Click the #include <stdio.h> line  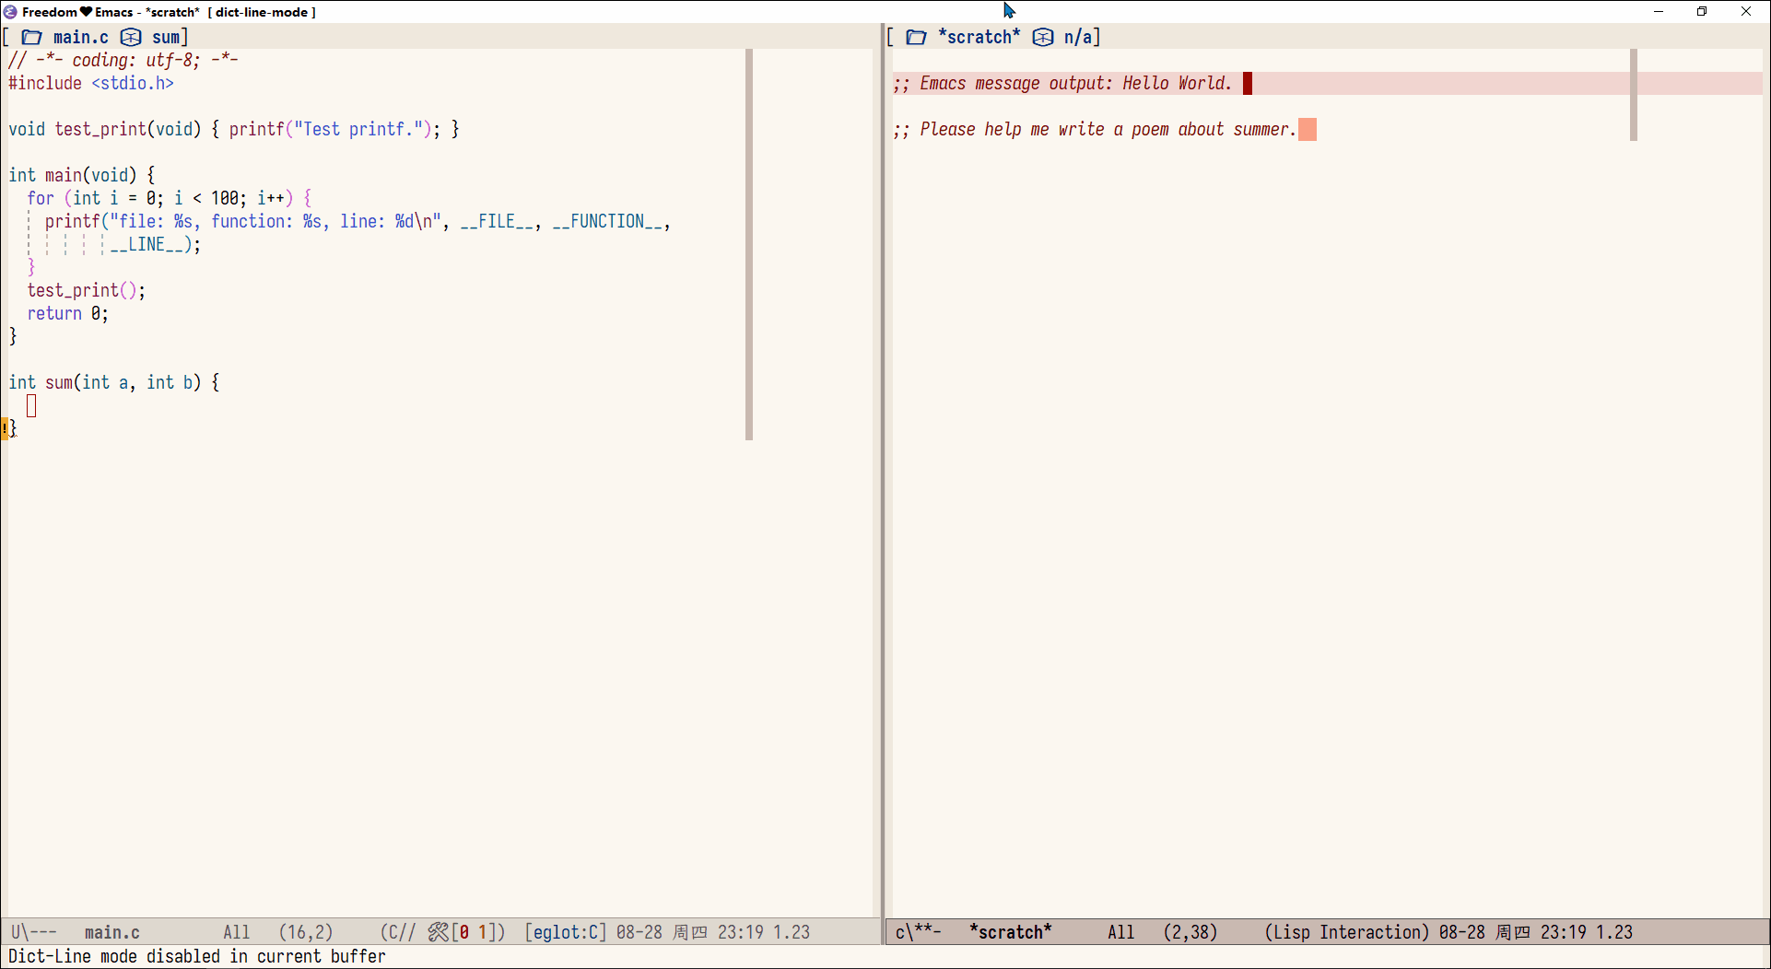coord(91,83)
